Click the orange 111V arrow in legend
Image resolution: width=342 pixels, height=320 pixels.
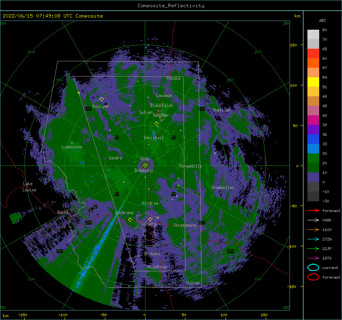313,229
